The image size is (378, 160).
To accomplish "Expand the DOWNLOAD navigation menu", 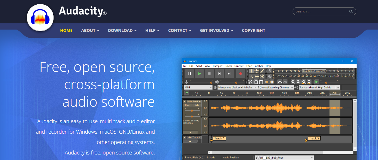I will tap(122, 30).
